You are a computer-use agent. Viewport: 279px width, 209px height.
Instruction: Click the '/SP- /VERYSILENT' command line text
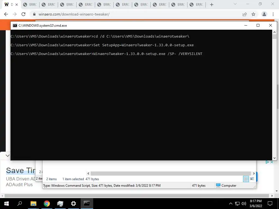click(x=185, y=54)
